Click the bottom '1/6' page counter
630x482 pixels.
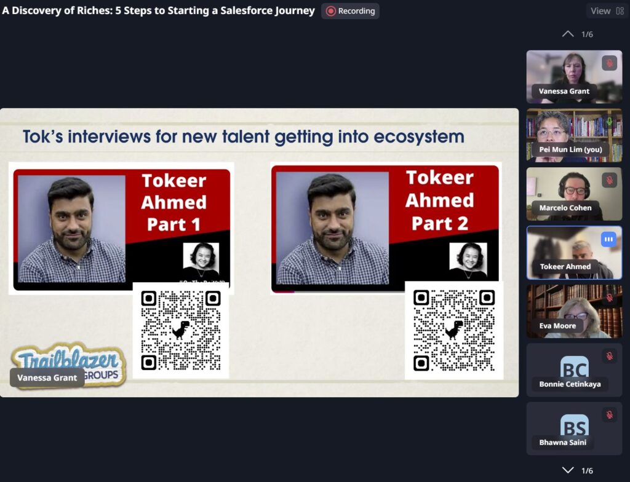tap(587, 470)
